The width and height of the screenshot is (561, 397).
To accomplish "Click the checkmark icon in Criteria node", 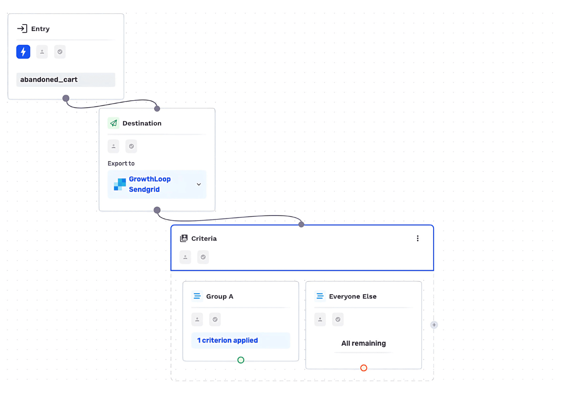I will point(203,257).
